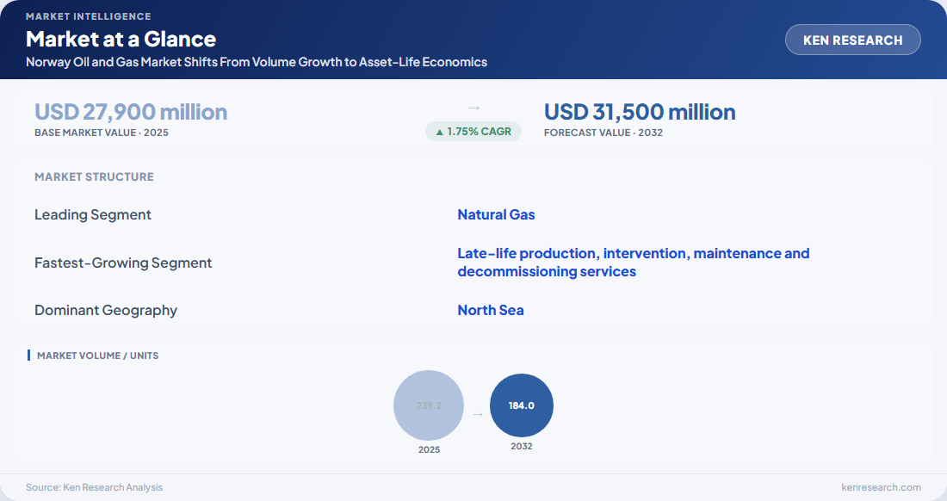This screenshot has height=501, width=947.
Task: Select the "Market at a Glance" title
Action: click(x=121, y=40)
